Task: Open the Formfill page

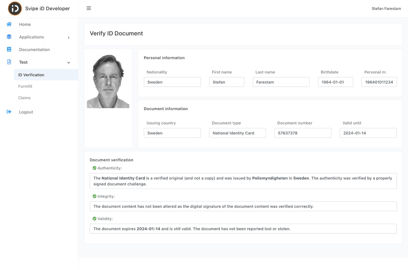Action: point(25,86)
